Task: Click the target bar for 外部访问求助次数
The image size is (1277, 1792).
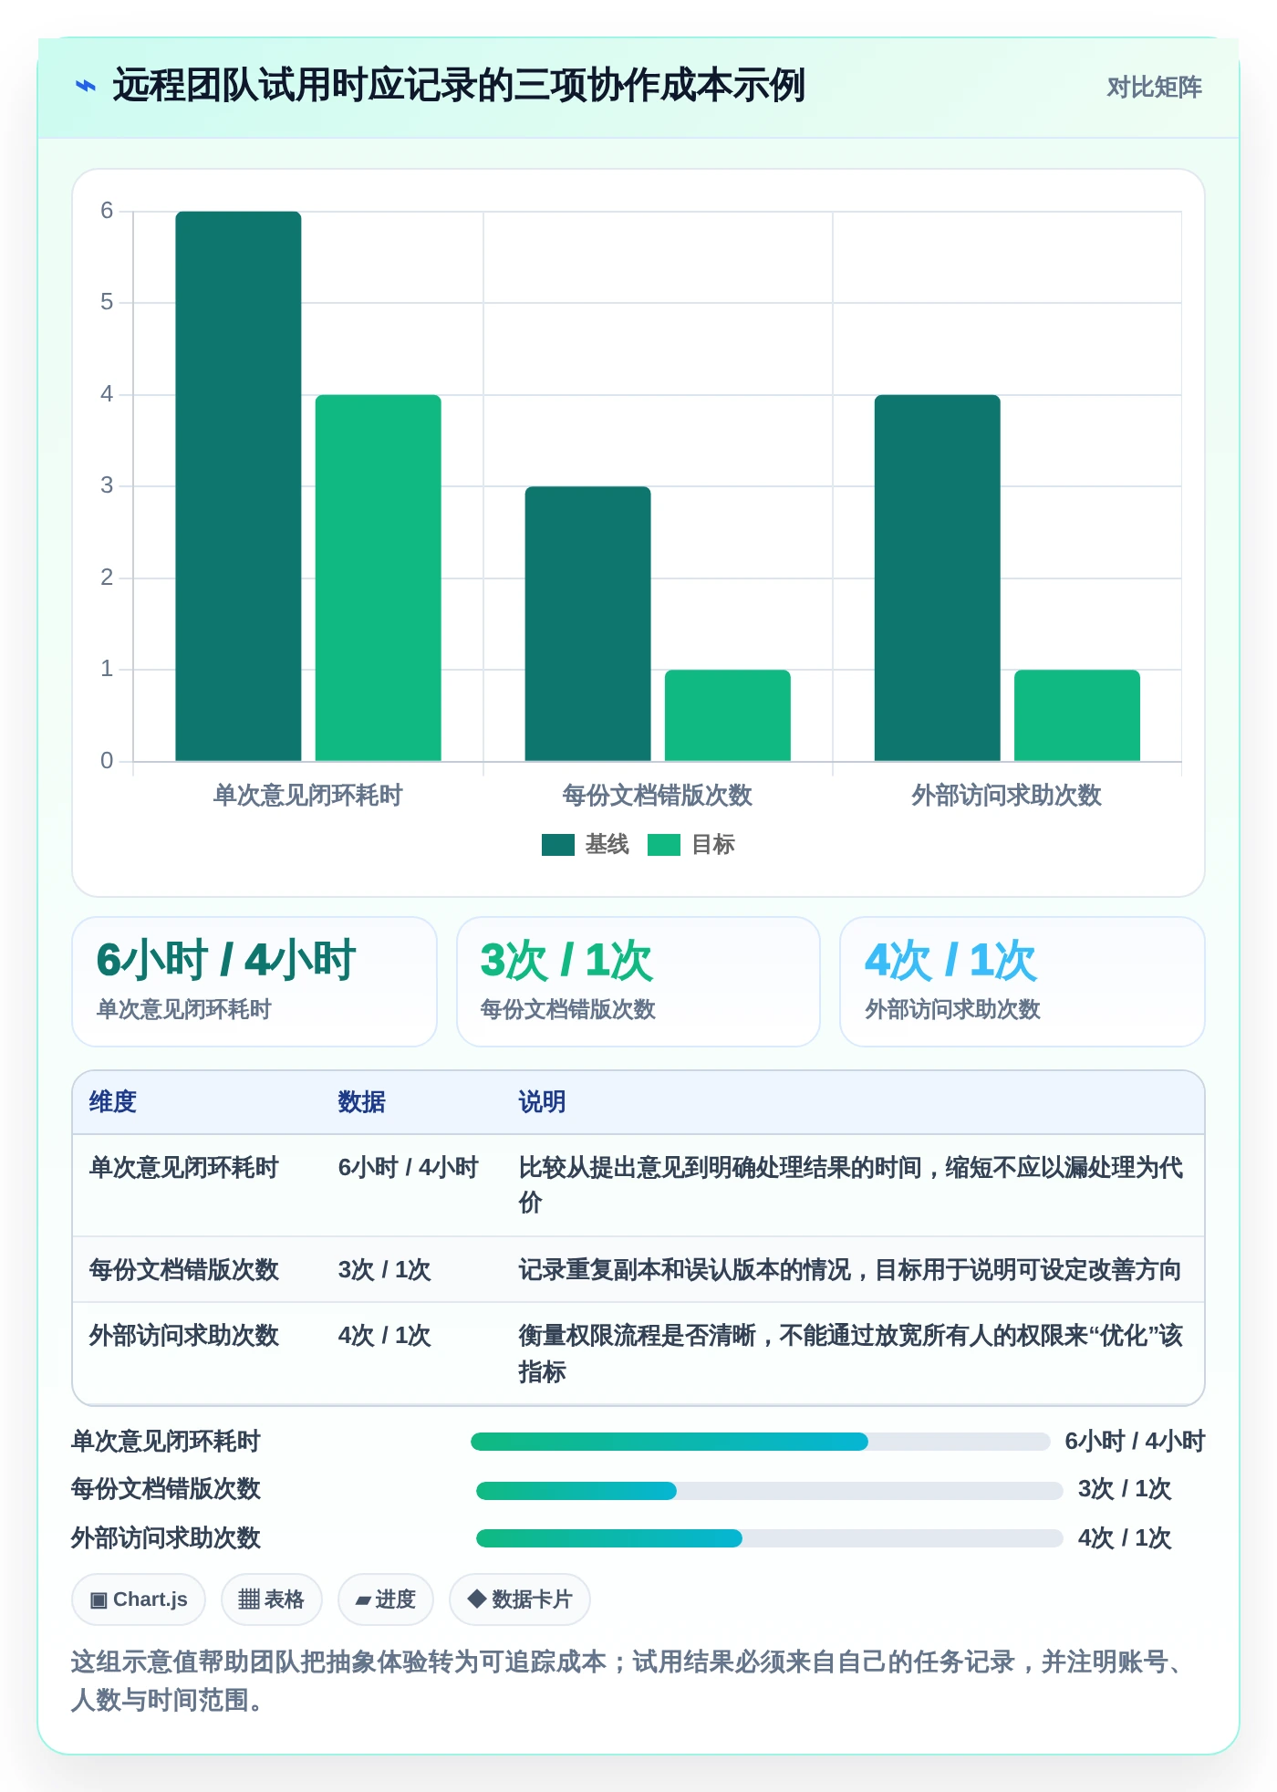Action: [x=1077, y=715]
